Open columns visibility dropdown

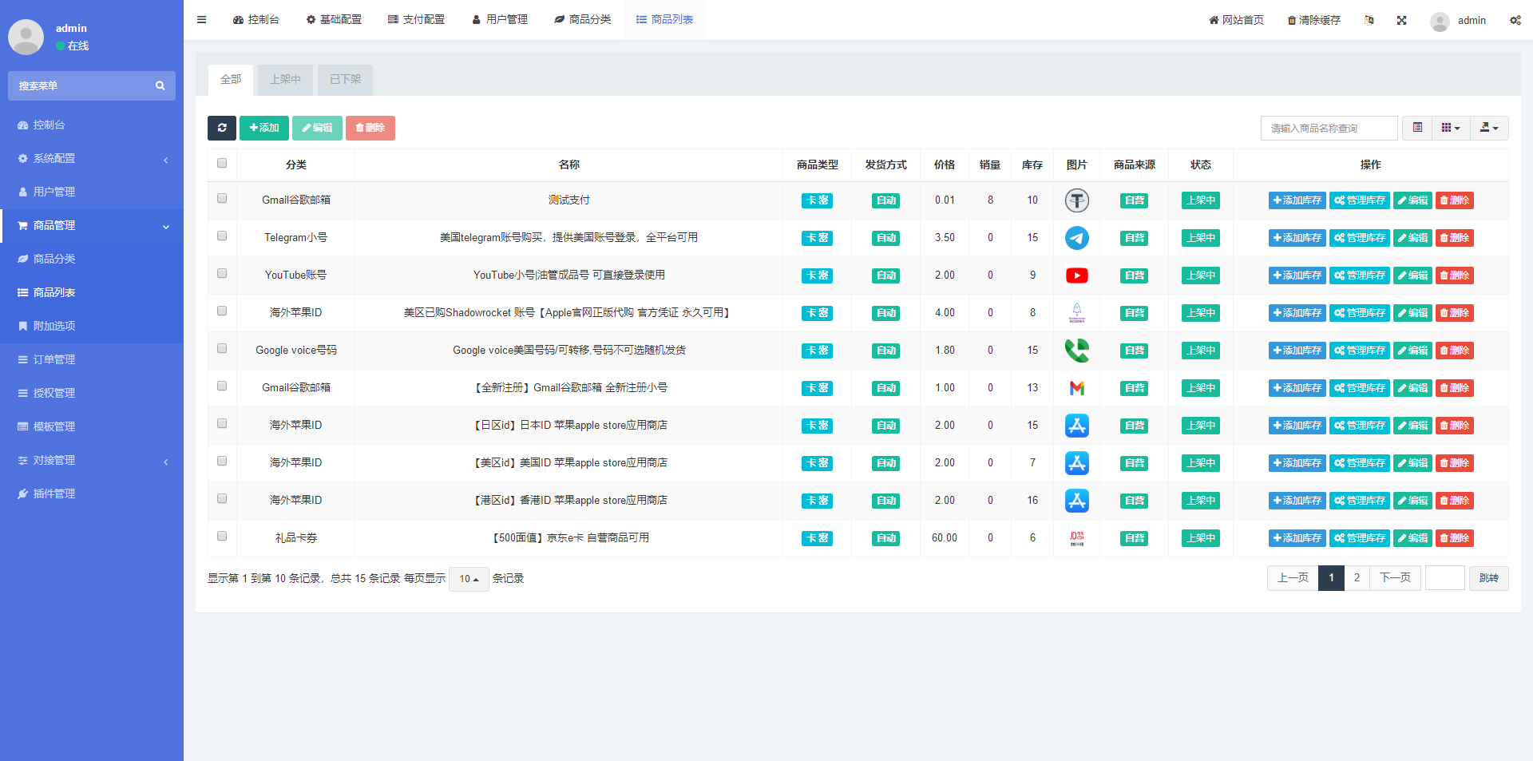tap(1451, 128)
